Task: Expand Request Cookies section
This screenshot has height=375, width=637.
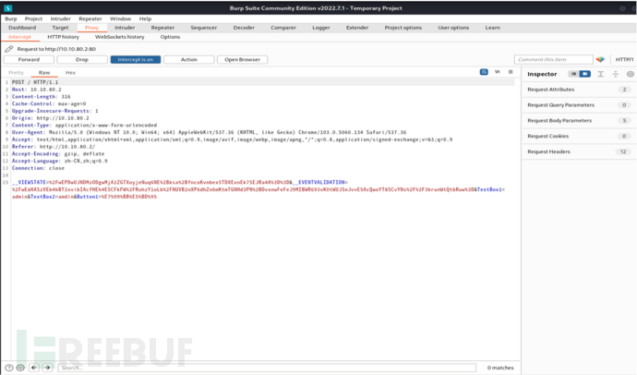Action: pyautogui.click(x=579, y=136)
